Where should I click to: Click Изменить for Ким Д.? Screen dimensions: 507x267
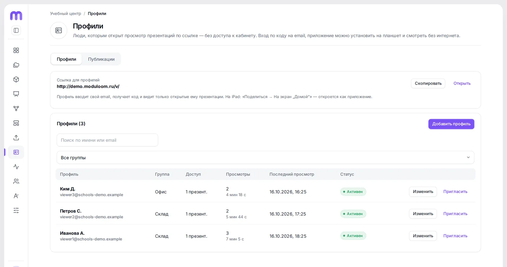[x=423, y=192]
